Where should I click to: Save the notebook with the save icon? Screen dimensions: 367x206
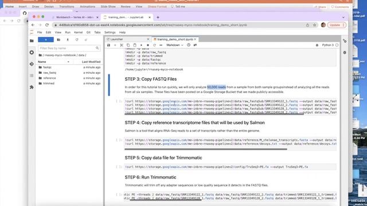tap(108, 45)
